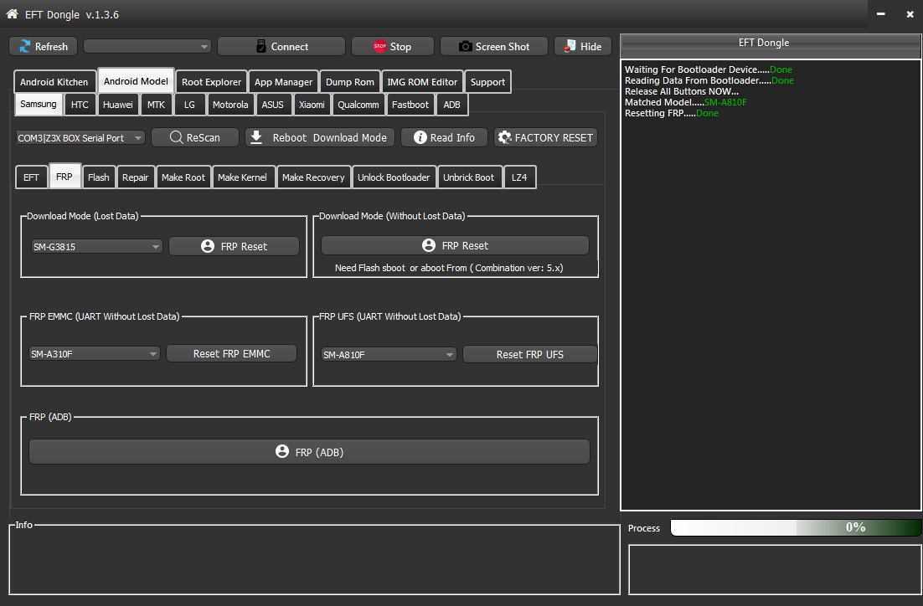This screenshot has width=923, height=606.
Task: Open the ADB tab
Action: pyautogui.click(x=451, y=105)
